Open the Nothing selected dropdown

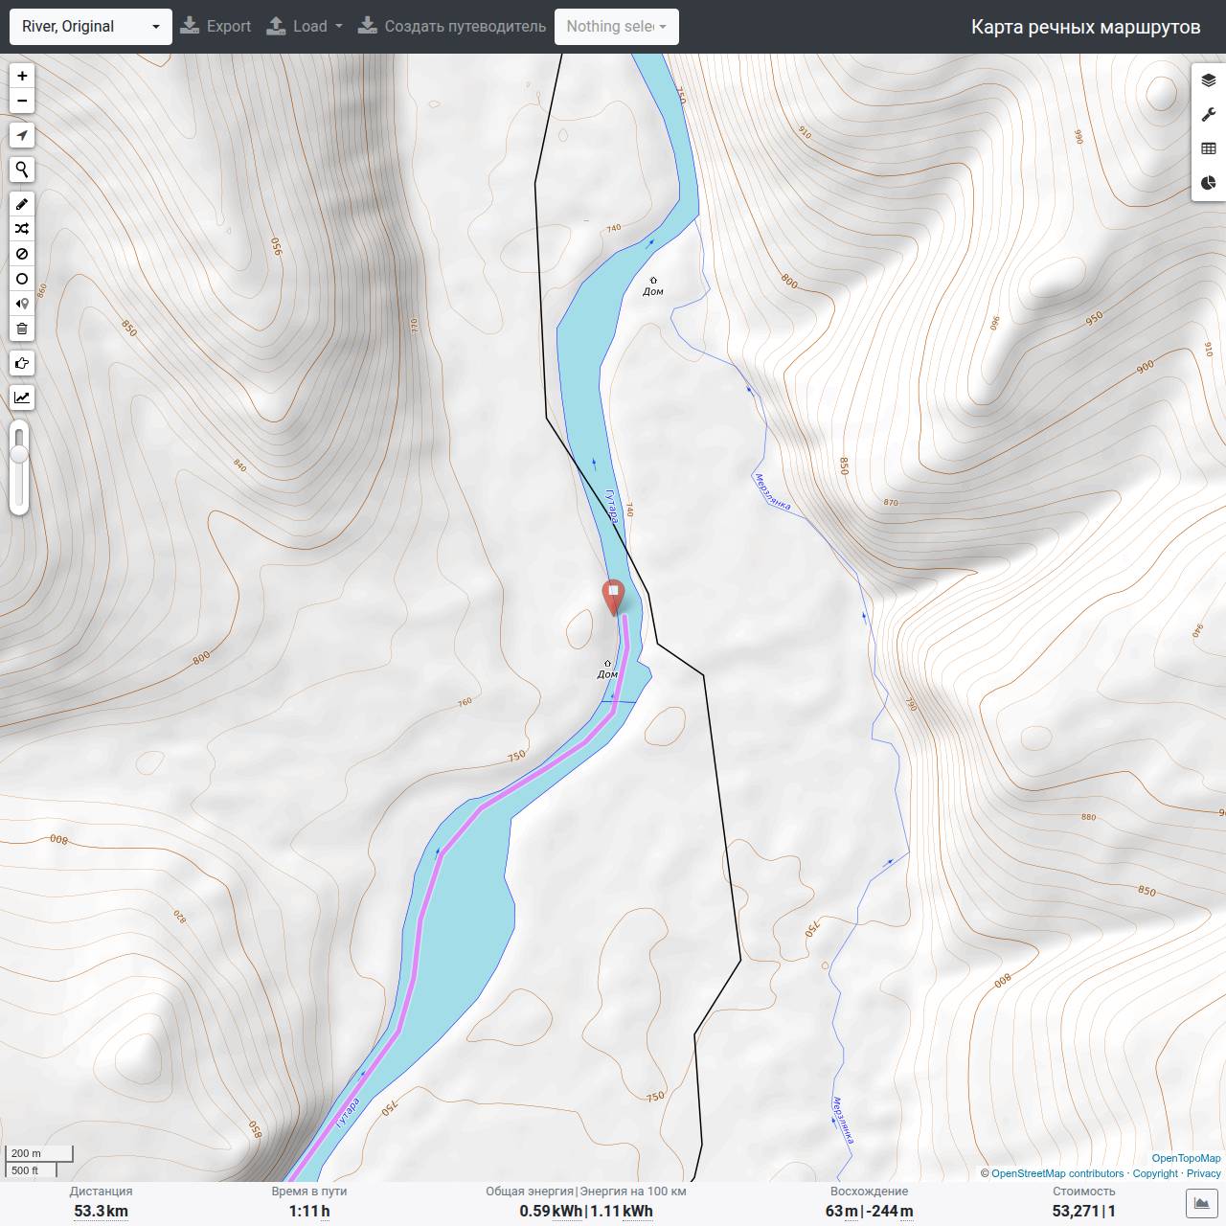(x=617, y=27)
